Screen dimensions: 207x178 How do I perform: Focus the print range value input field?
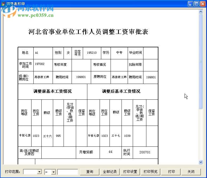(68, 172)
